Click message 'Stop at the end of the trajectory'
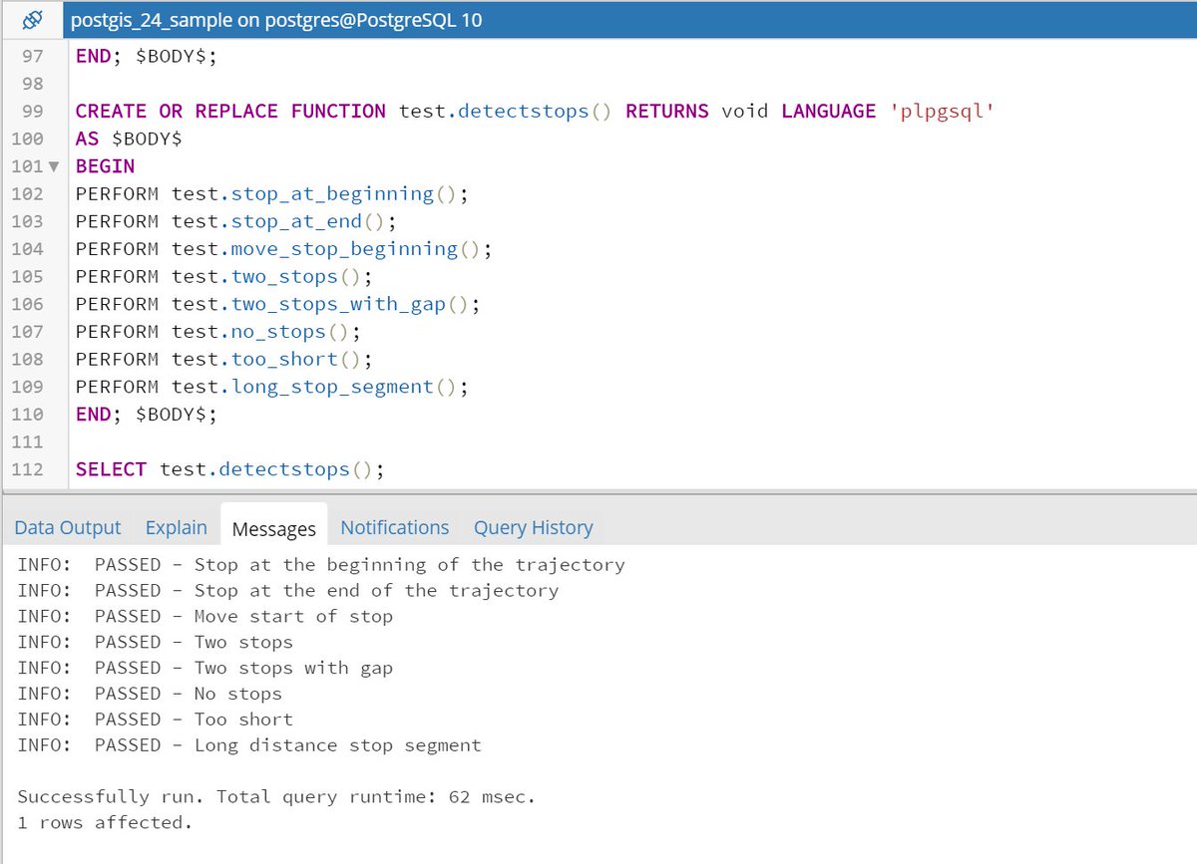1197x864 pixels. 376,591
